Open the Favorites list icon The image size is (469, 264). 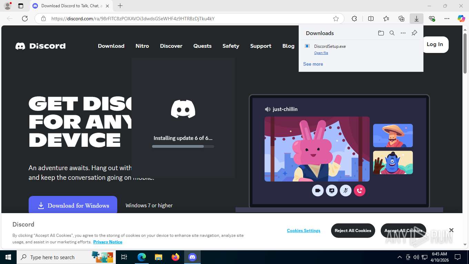click(386, 19)
